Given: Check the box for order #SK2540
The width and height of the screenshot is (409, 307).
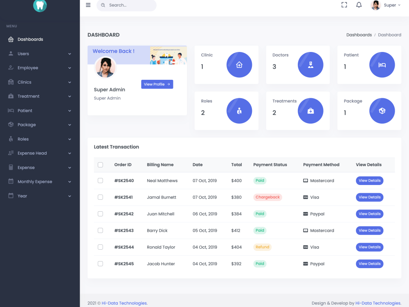Looking at the screenshot, I should (101, 181).
